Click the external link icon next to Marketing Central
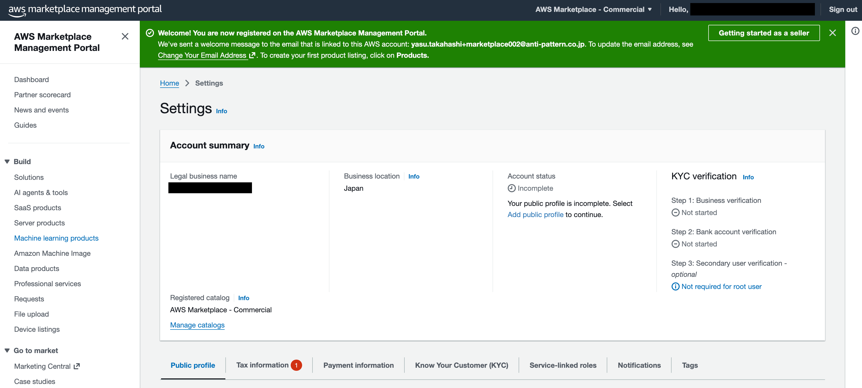Screen dimensions: 862x388 coord(77,366)
